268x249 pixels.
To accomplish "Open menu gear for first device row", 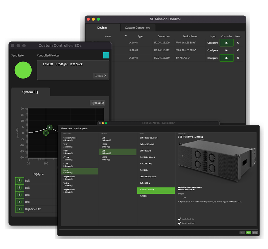I will point(238,43).
